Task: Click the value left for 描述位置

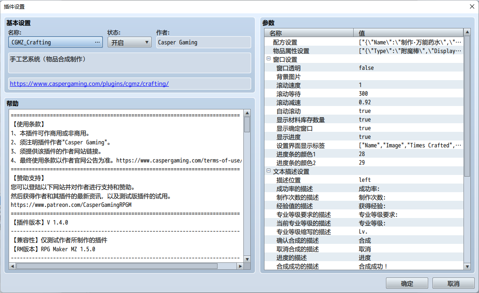Action: click(x=365, y=180)
